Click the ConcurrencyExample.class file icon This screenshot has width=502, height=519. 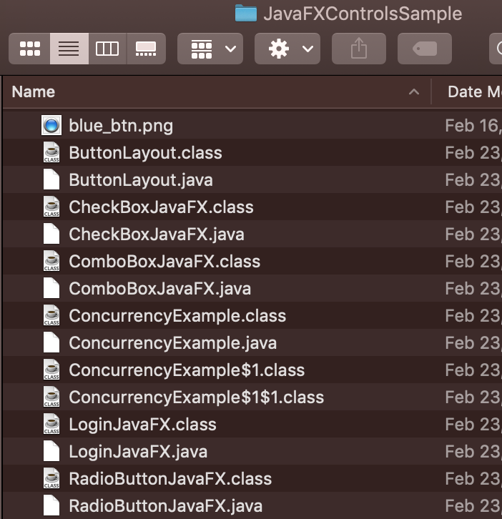(x=51, y=315)
